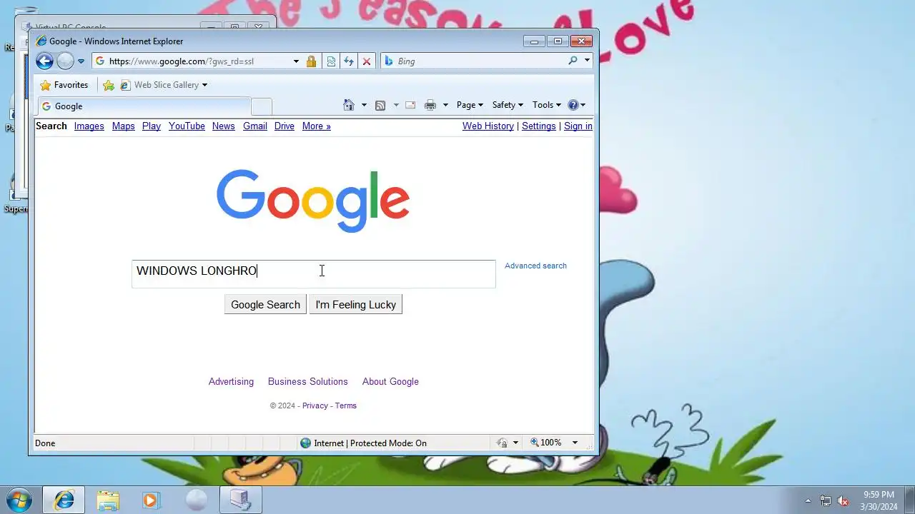Select the Google browser tab
This screenshot has width=915, height=514.
coord(144,106)
